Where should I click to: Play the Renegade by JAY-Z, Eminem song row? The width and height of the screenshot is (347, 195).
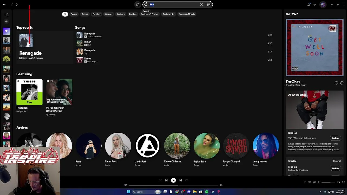174,35
